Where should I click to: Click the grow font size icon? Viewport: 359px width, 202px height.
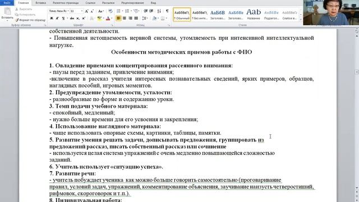pos(86,11)
